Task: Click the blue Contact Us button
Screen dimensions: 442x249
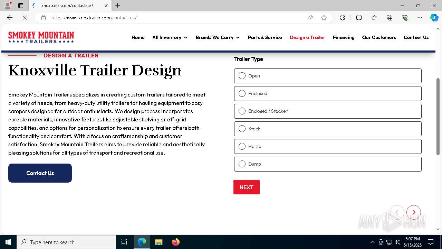Action: (x=40, y=173)
